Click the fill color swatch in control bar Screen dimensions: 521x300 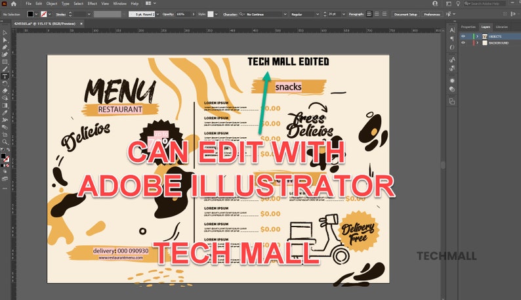pyautogui.click(x=30, y=14)
